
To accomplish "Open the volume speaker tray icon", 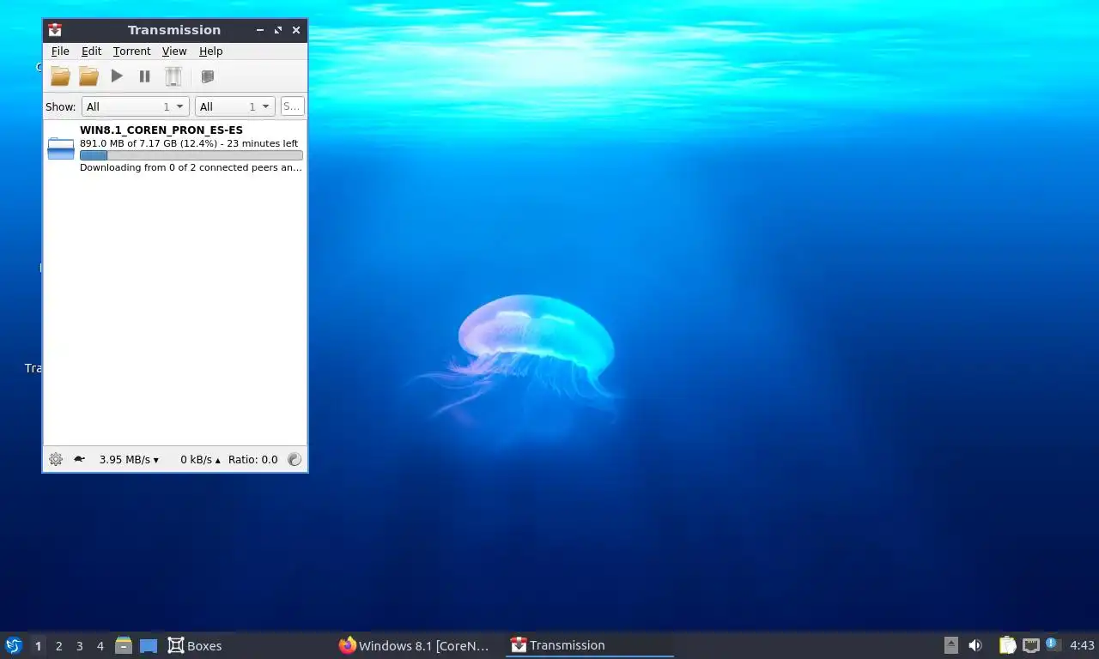I will click(975, 645).
